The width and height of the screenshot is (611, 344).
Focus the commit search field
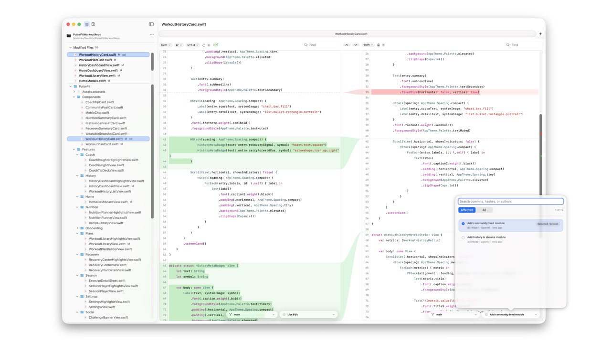coord(511,202)
